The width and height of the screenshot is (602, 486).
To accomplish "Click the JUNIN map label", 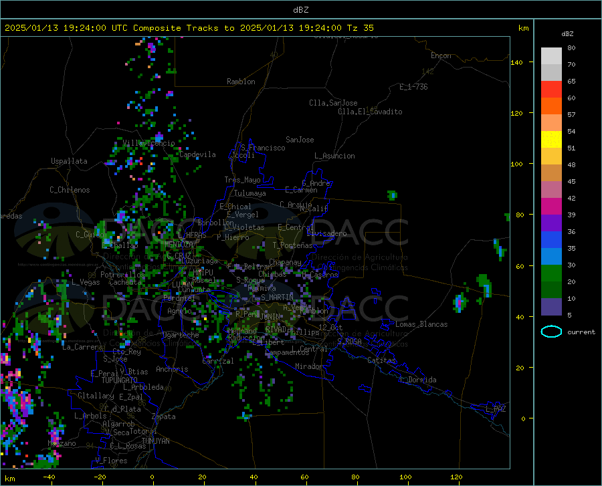I will pyautogui.click(x=270, y=316).
